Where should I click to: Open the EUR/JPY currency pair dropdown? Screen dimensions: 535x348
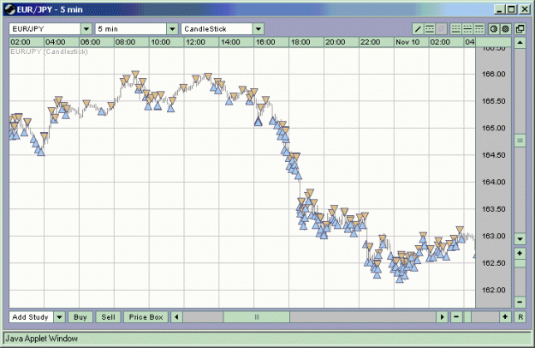[x=86, y=29]
